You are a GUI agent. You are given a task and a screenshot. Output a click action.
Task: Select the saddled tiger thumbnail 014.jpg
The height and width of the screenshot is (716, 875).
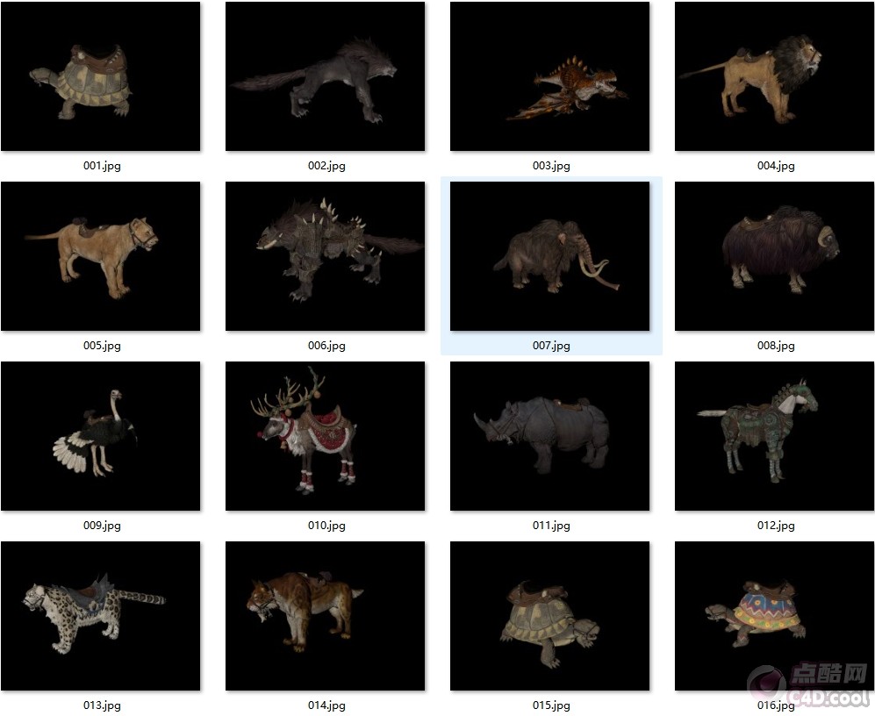click(x=326, y=616)
